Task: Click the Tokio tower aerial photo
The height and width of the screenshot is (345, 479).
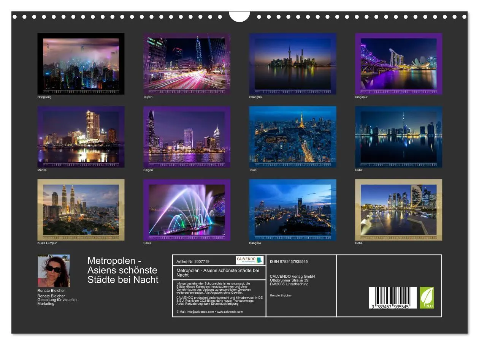Action: [293, 137]
